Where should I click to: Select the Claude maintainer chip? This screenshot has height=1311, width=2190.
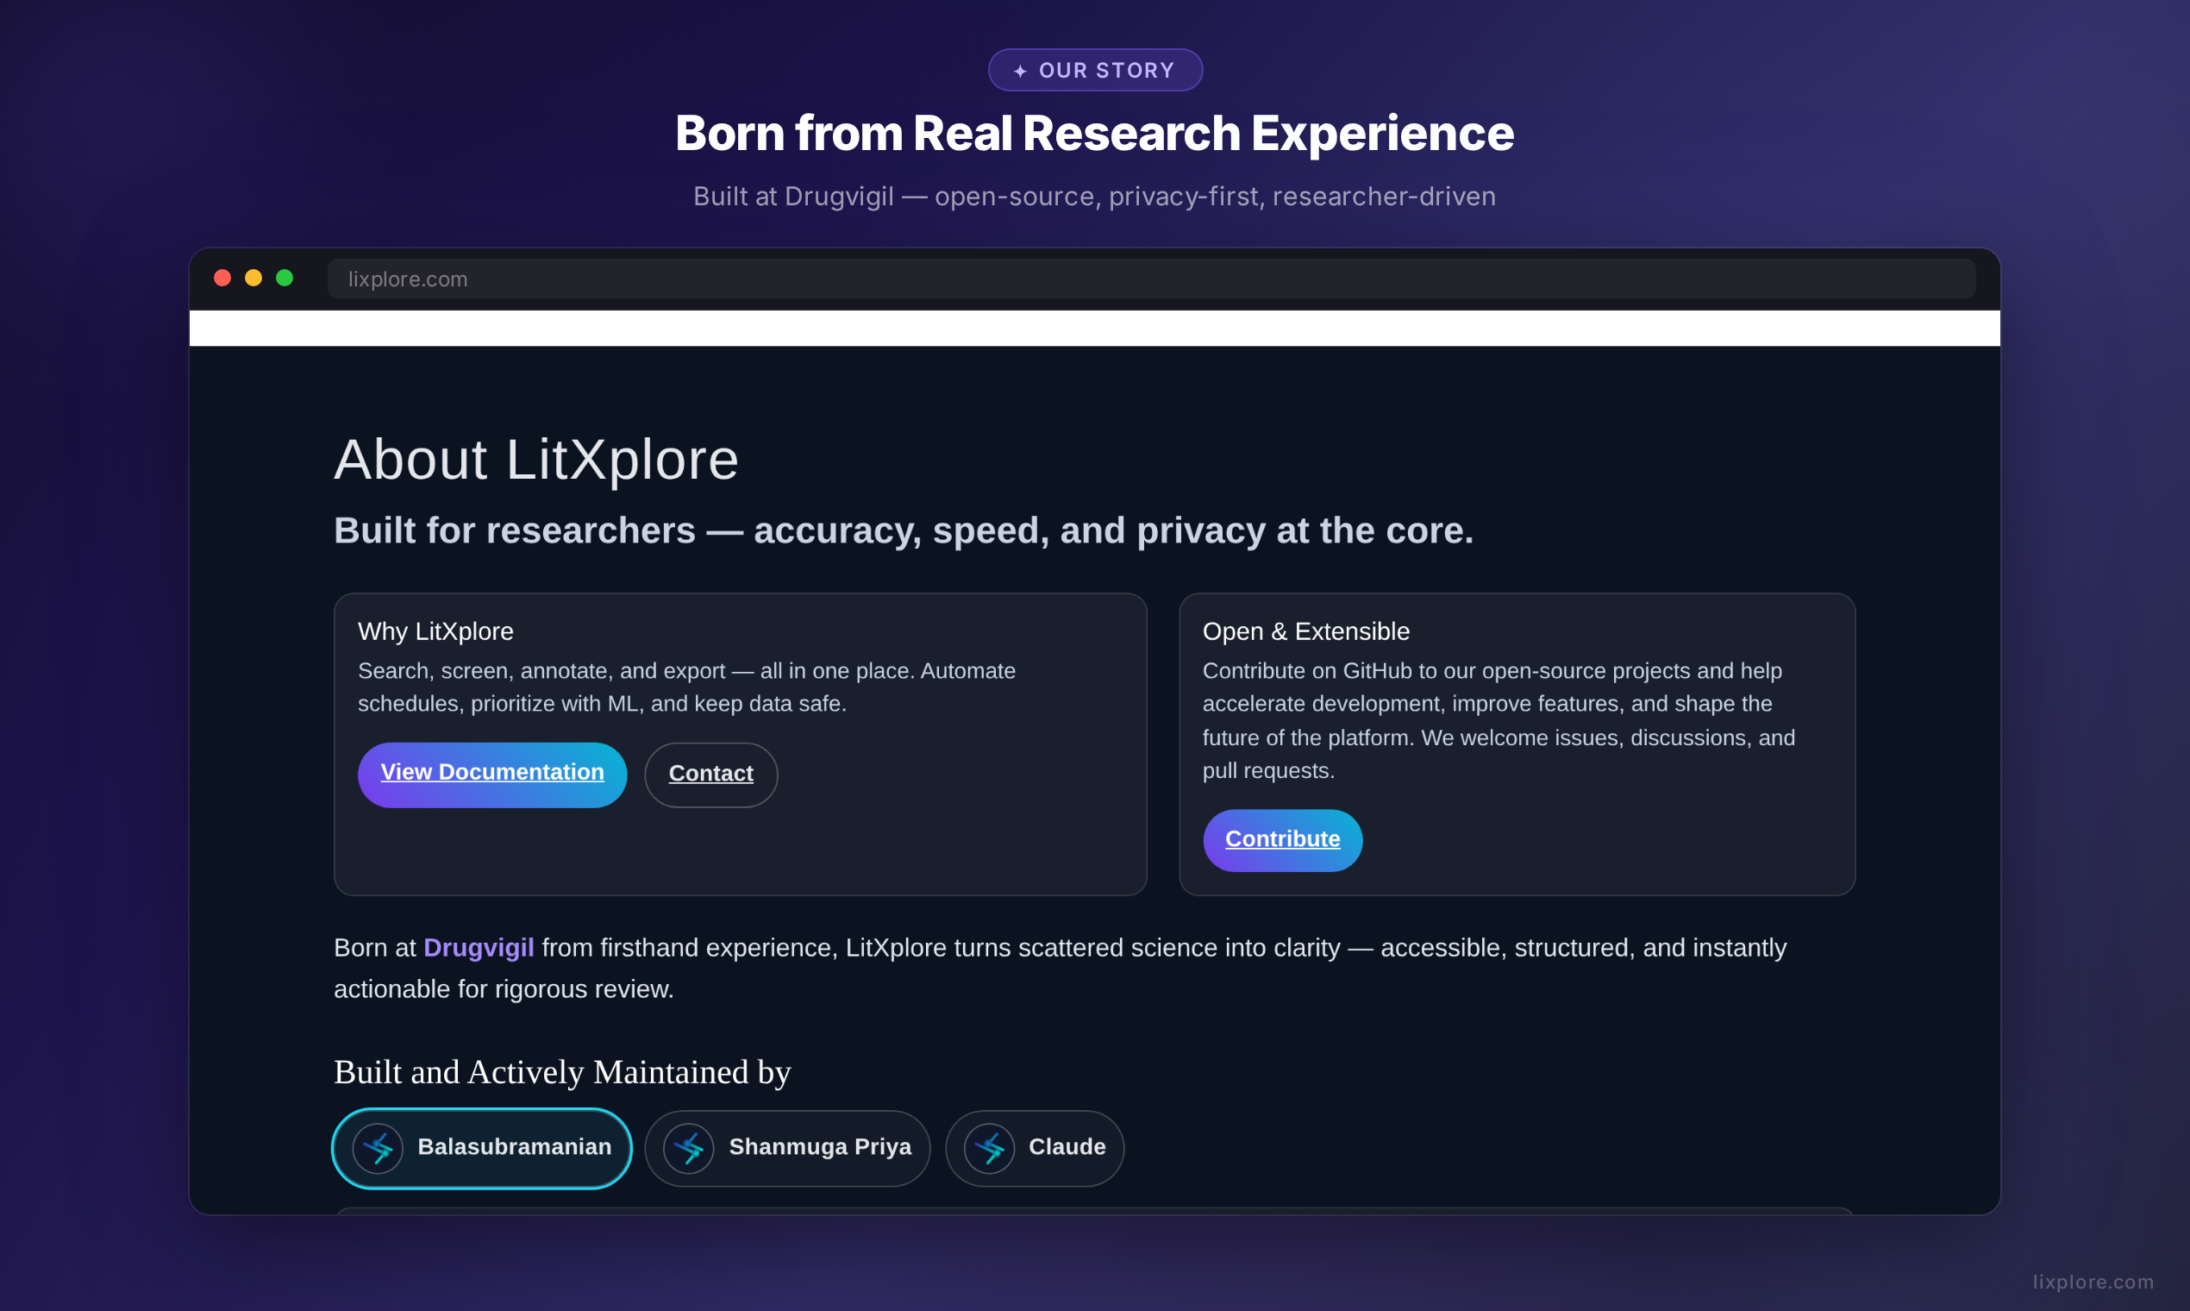tap(1034, 1148)
